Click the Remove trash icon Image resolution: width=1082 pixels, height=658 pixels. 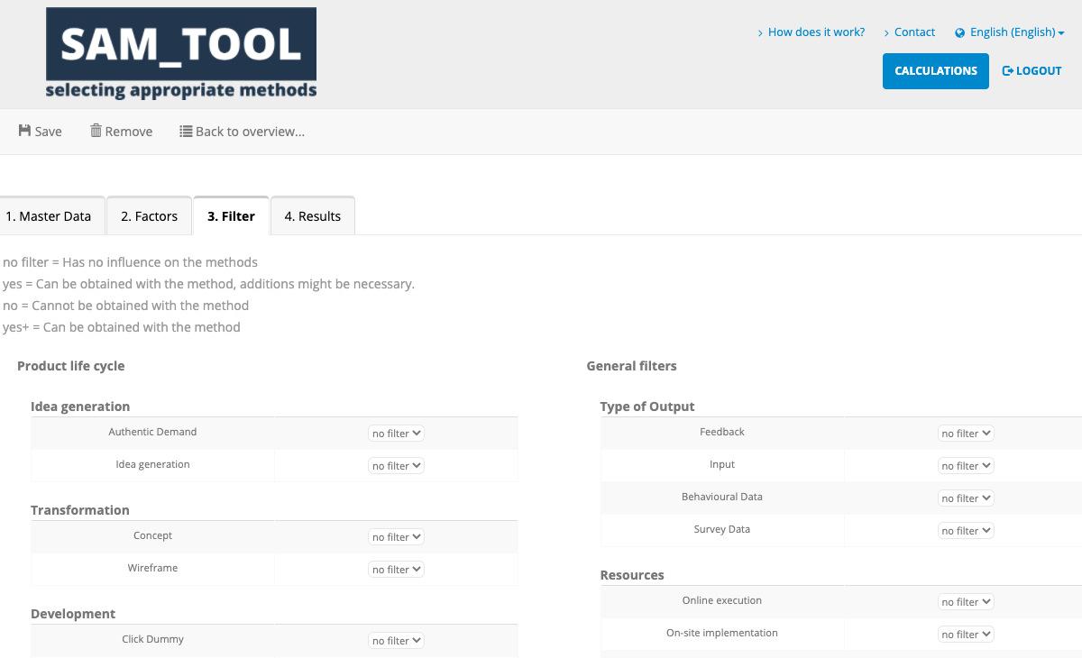[96, 131]
